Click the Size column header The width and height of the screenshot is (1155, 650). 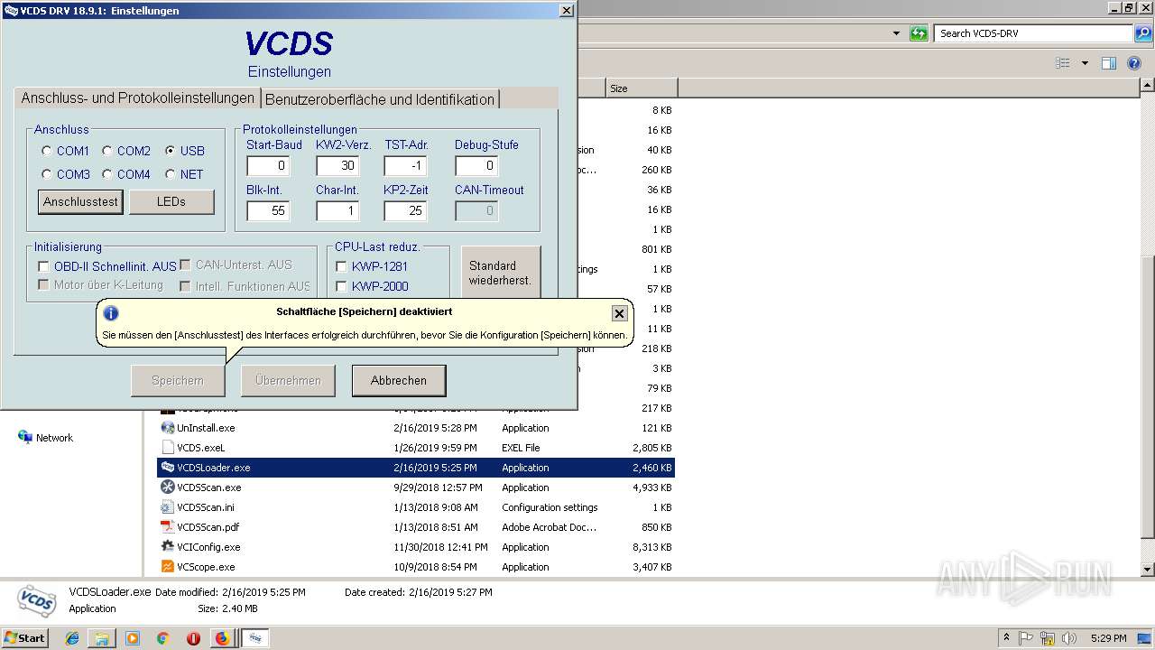click(x=641, y=88)
